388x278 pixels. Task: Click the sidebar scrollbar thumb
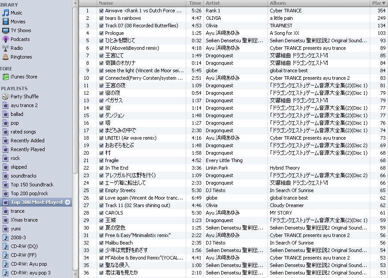click(x=75, y=90)
